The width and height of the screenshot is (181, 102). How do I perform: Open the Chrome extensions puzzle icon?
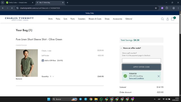(x=167, y=8)
